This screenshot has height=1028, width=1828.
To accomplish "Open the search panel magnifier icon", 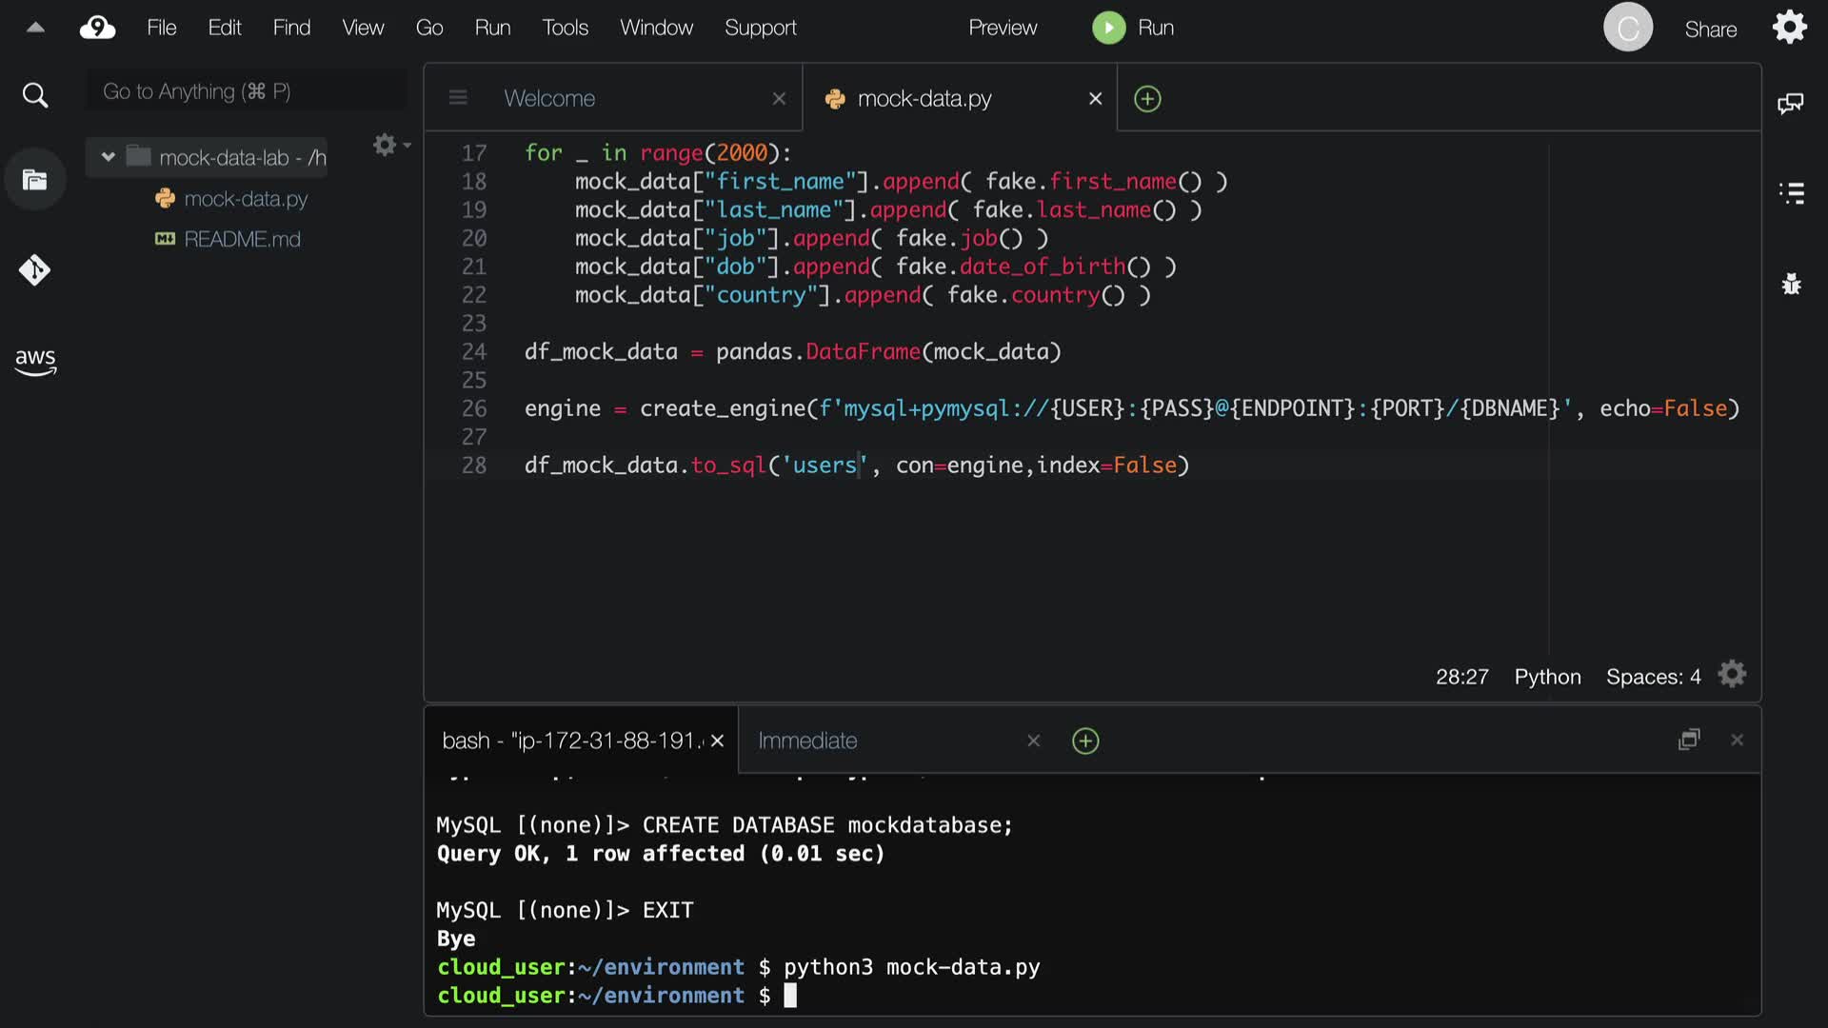I will coord(35,95).
